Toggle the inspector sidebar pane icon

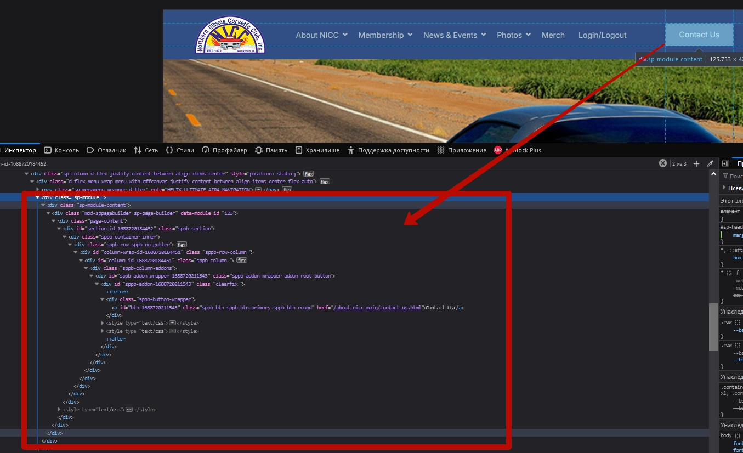click(725, 163)
